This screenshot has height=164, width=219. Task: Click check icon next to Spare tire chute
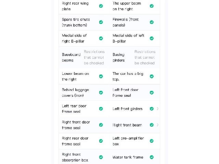101,22
